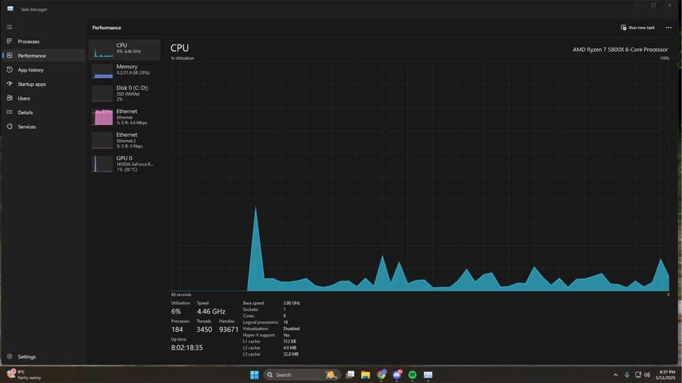Click the Startup apps gauge icon

[x=10, y=84]
